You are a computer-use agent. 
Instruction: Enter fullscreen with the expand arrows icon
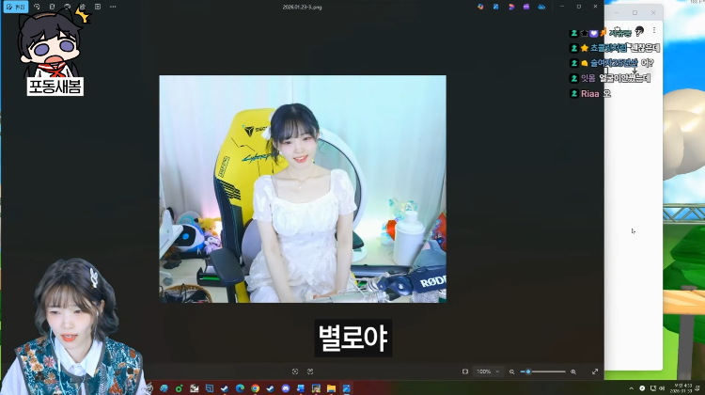point(595,371)
